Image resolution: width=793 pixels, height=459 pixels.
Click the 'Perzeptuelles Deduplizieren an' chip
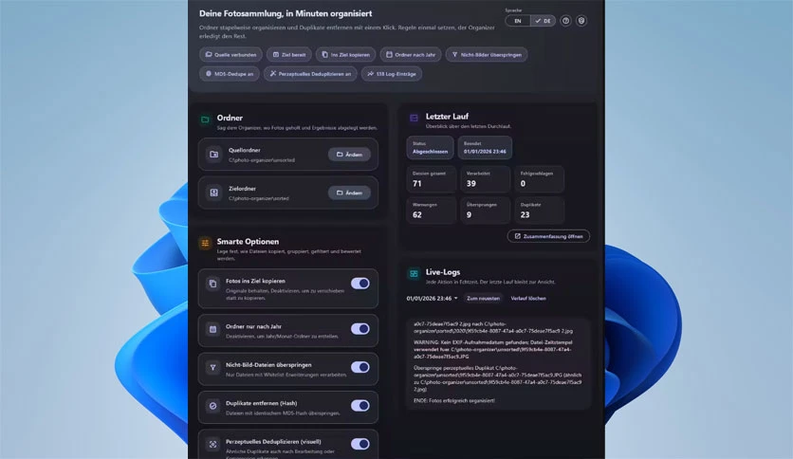(x=310, y=74)
